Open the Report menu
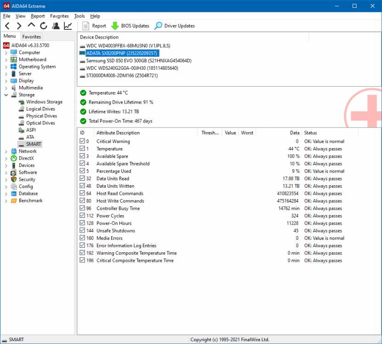Viewport: 382px width, 344px height. tap(38, 16)
